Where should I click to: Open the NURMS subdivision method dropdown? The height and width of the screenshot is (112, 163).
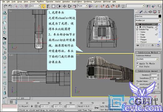(x=147, y=59)
